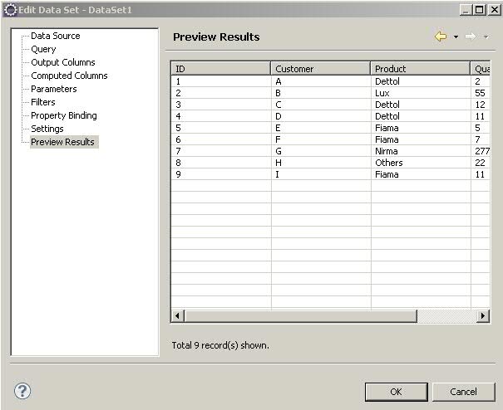Maximize the Edit Data Set window
Image resolution: width=503 pixels, height=410 pixels.
(x=480, y=10)
